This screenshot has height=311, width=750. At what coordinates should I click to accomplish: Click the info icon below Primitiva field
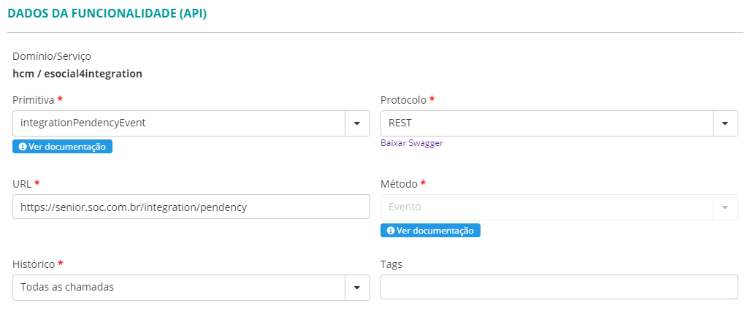pos(23,147)
